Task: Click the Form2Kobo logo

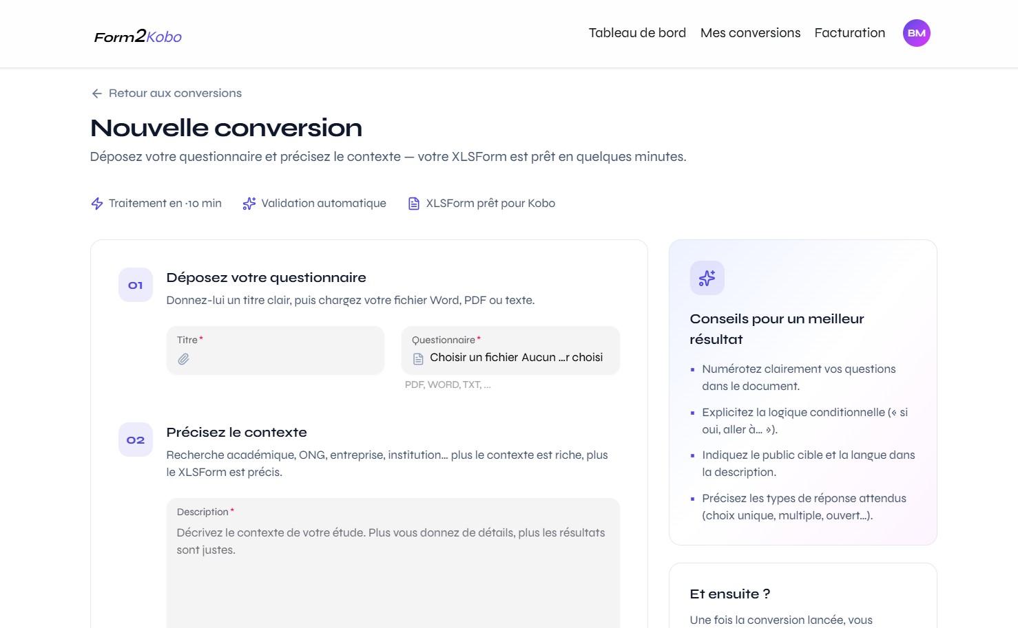Action: pos(137,36)
